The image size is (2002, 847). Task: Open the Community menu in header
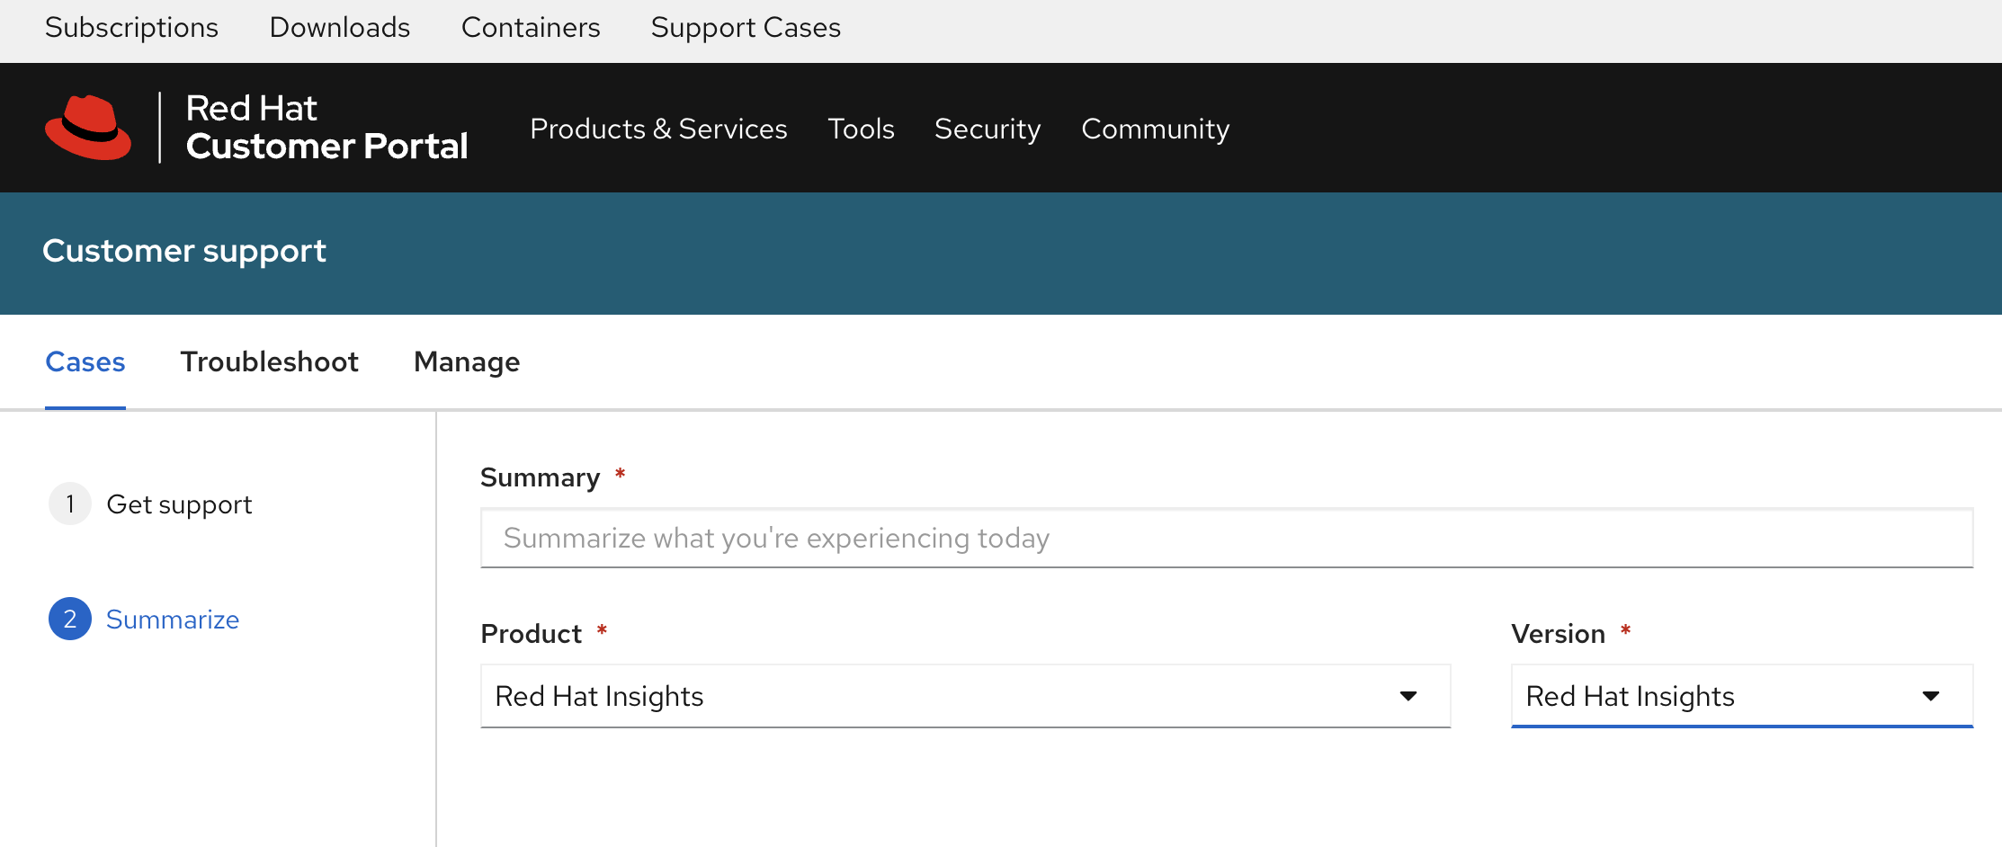pyautogui.click(x=1155, y=129)
